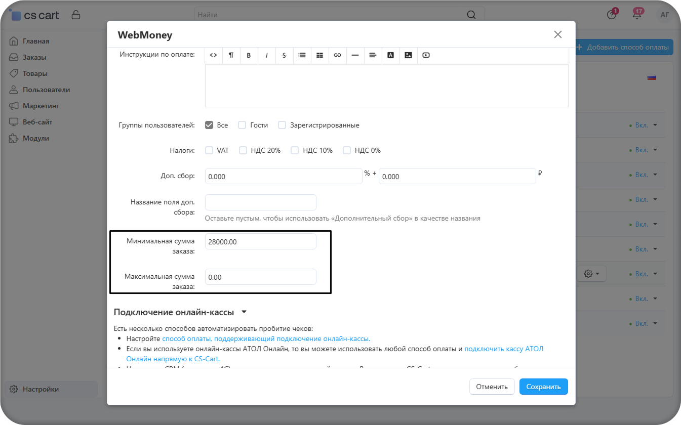Apply bold formatting in payment instructions editor

[x=249, y=55]
